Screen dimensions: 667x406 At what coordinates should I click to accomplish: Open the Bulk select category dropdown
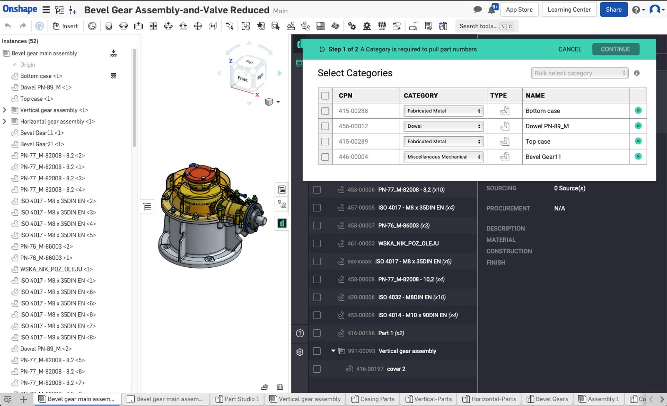[579, 73]
